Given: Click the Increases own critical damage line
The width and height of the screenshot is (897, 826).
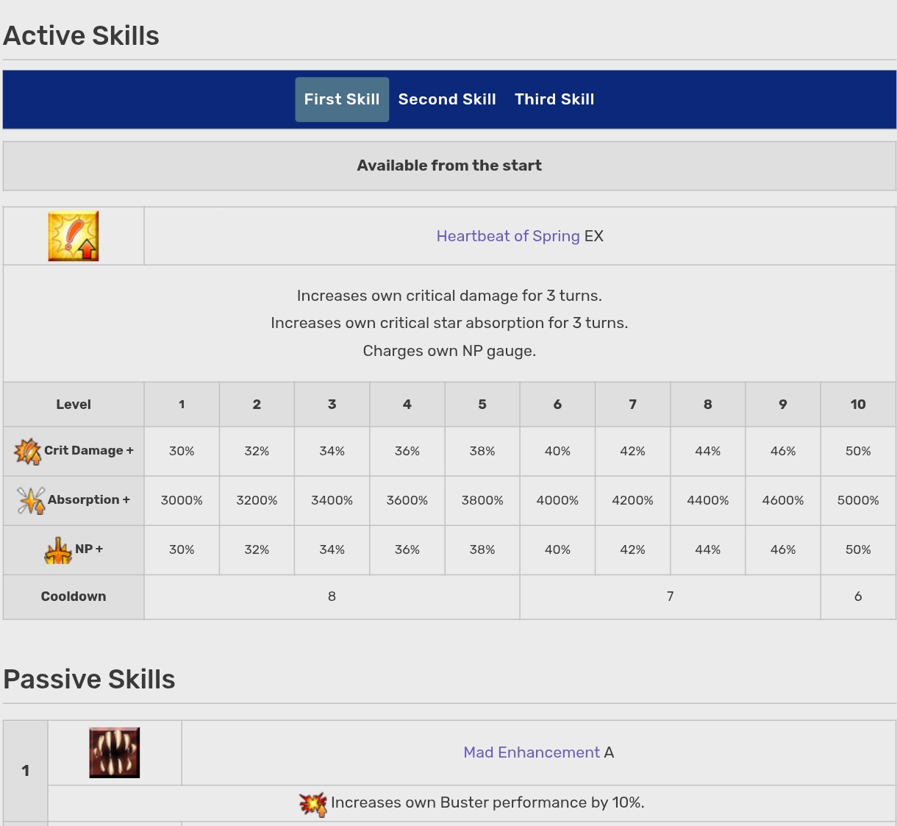Looking at the screenshot, I should [449, 296].
